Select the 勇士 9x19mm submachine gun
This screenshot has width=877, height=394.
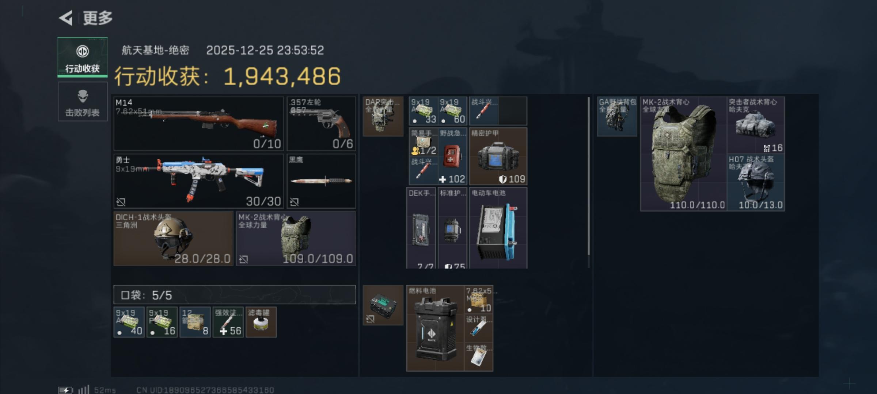pyautogui.click(x=199, y=181)
